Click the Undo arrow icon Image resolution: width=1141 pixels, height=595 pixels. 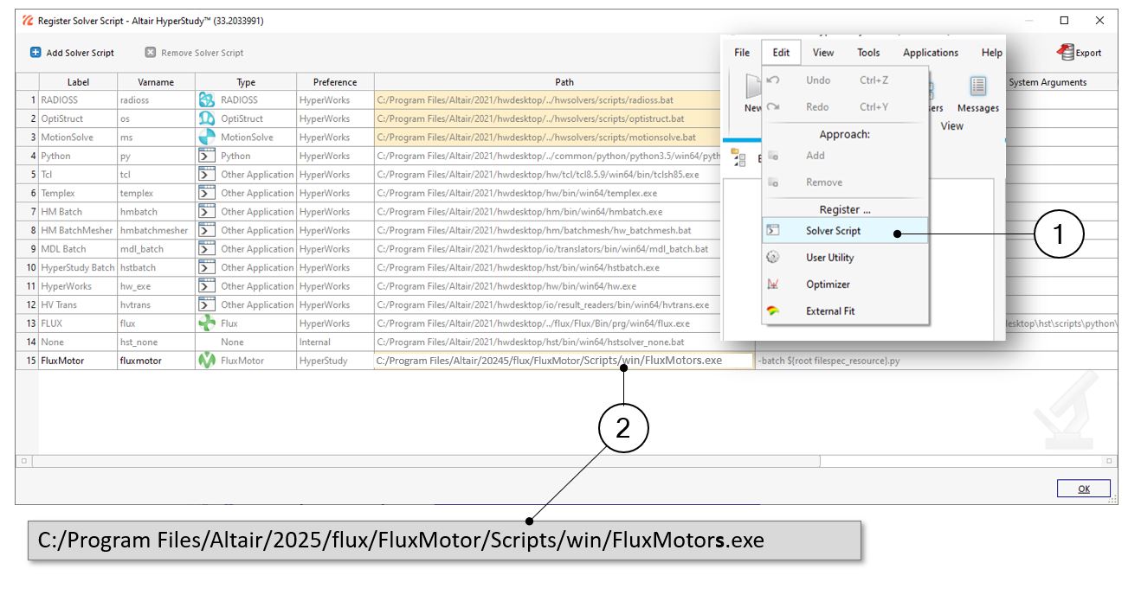click(774, 80)
